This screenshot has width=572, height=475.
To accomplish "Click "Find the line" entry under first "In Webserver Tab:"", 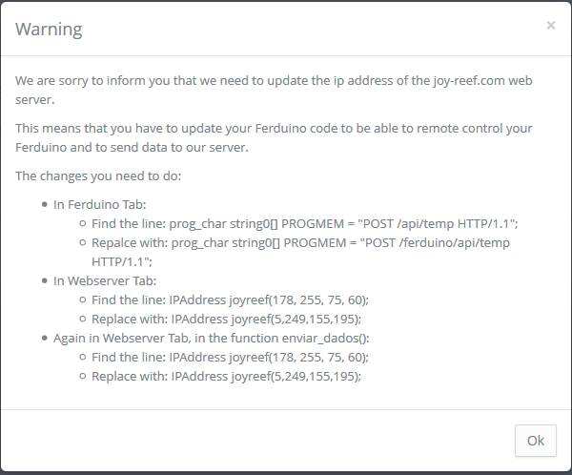I will coord(230,299).
